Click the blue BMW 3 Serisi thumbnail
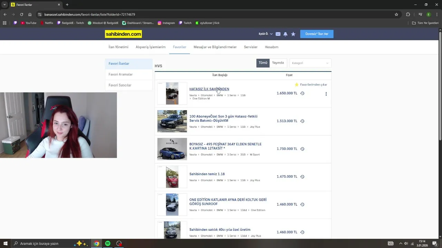 (x=172, y=149)
